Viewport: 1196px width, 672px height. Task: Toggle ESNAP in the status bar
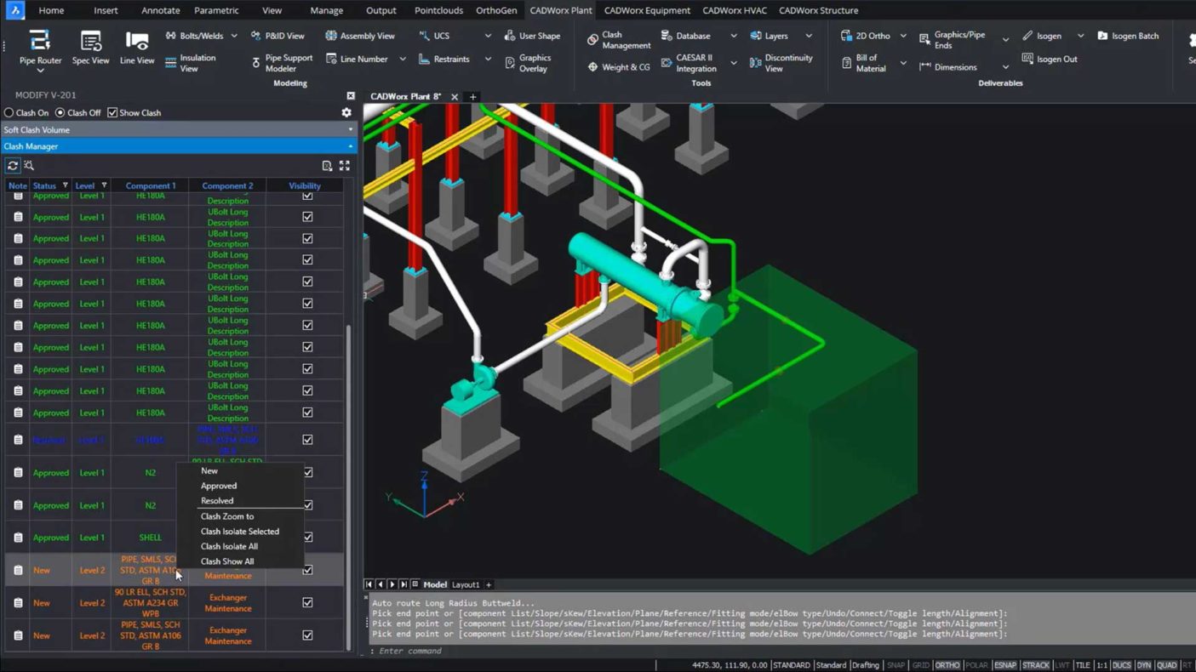pos(1004,665)
